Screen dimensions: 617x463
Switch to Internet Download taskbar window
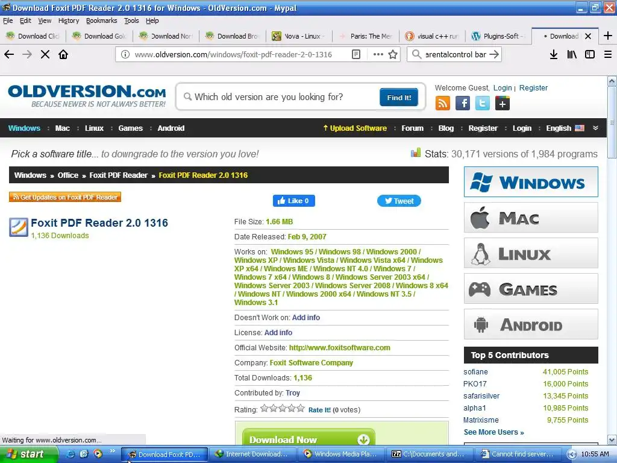click(252, 454)
